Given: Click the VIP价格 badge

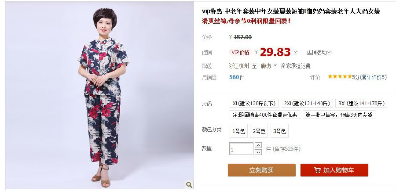Looking at the screenshot, I should pos(240,52).
